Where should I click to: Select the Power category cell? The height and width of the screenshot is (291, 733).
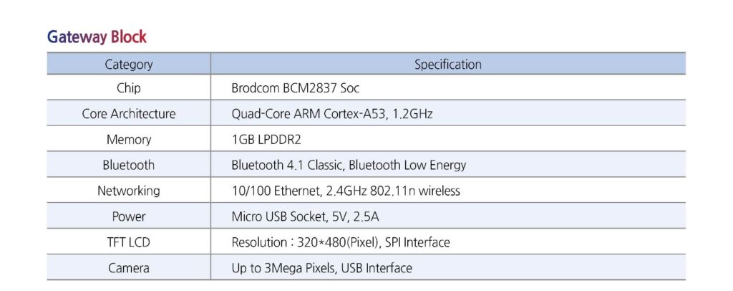click(x=129, y=216)
